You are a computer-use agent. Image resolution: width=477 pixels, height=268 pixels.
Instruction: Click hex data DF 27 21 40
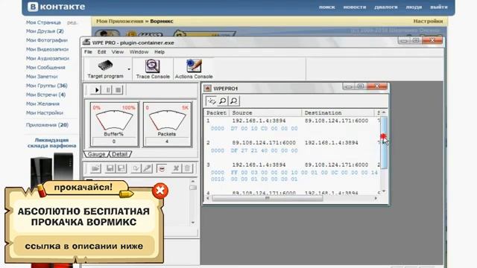pos(264,150)
